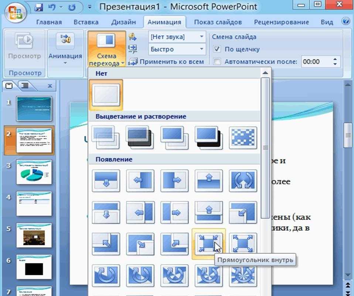
Task: Select uncover right-down diagonal transition
Action: point(140,244)
